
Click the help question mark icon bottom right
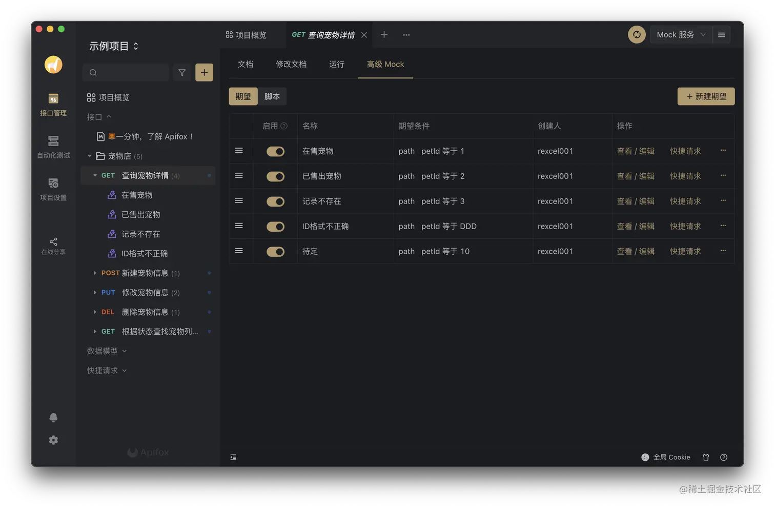coord(724,457)
